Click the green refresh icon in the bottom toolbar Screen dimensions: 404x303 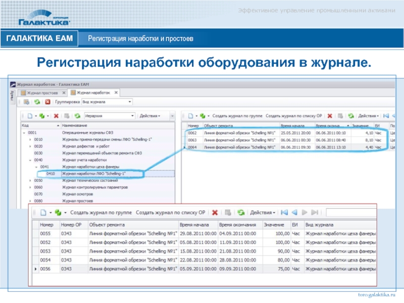pos(241,213)
